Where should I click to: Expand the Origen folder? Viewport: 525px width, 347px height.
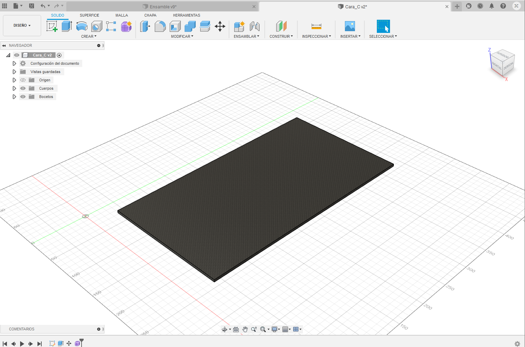[14, 80]
